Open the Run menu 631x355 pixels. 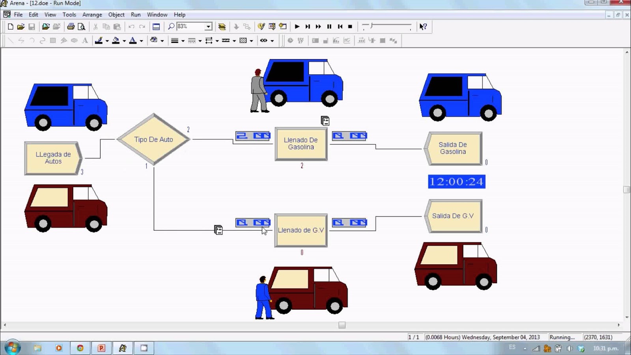tap(136, 15)
